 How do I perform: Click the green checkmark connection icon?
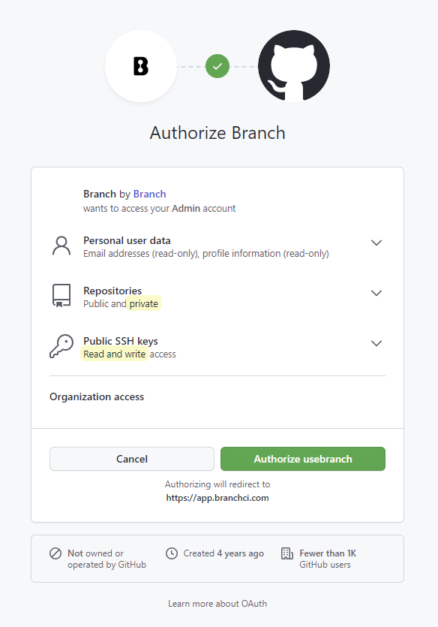217,66
